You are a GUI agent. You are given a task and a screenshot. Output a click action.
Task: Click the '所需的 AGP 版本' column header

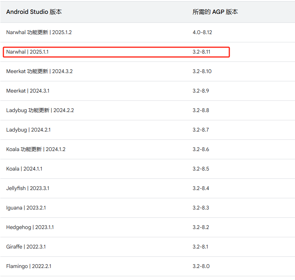tap(215, 12)
